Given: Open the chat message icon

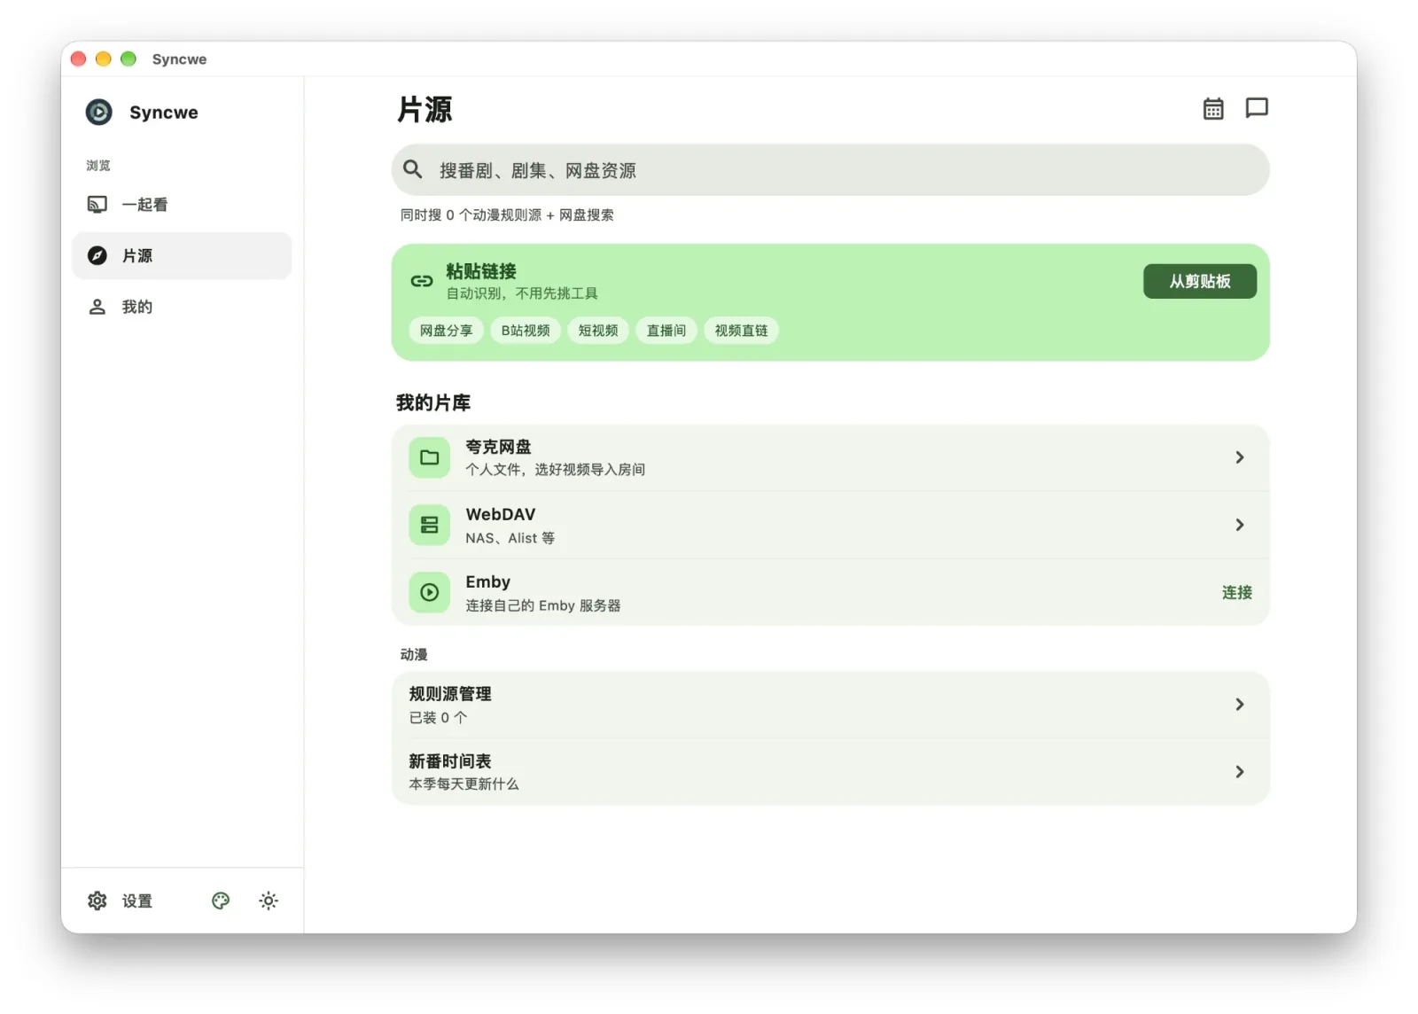Looking at the screenshot, I should (x=1257, y=108).
